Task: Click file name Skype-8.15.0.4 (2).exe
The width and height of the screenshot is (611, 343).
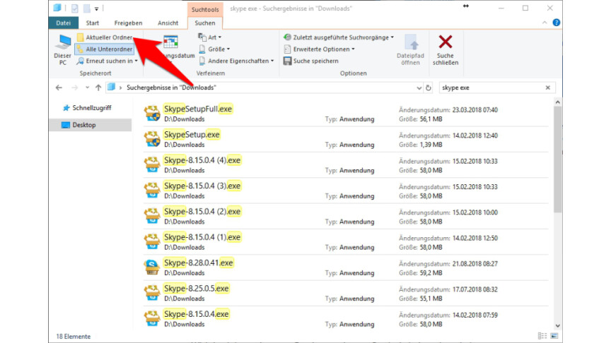Action: [x=202, y=212]
